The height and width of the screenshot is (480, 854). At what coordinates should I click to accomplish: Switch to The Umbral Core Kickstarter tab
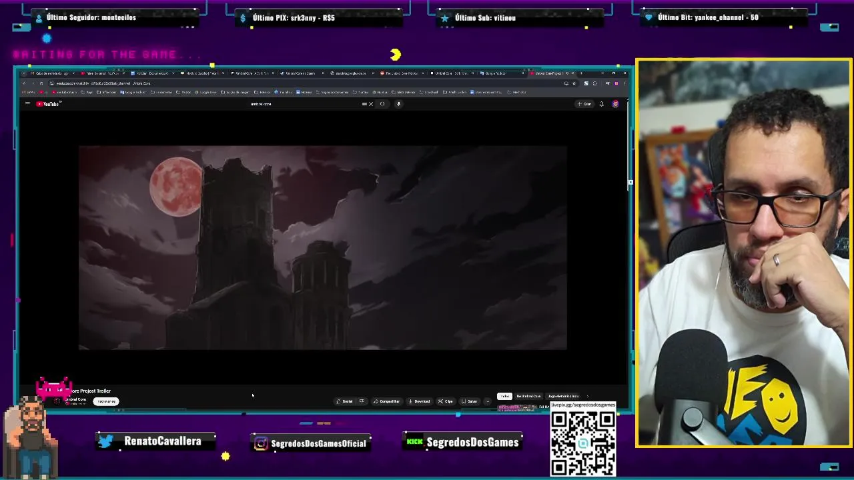pos(404,73)
